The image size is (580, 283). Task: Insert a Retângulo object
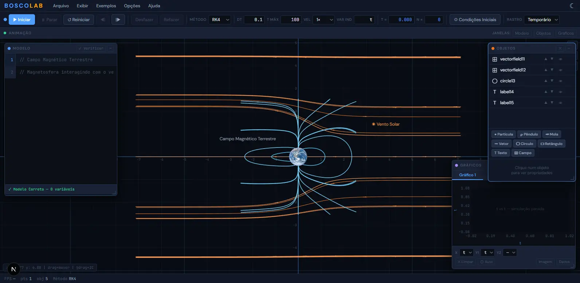(551, 144)
